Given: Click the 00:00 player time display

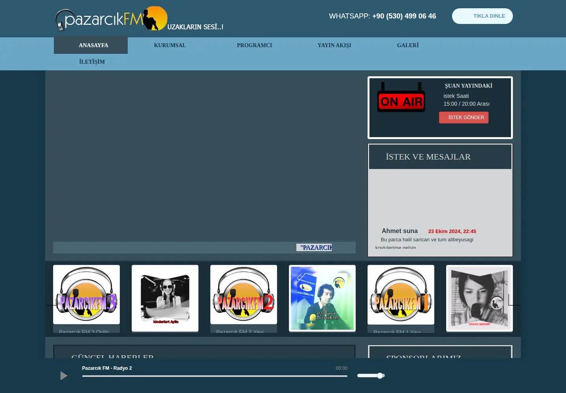Looking at the screenshot, I should (x=342, y=368).
